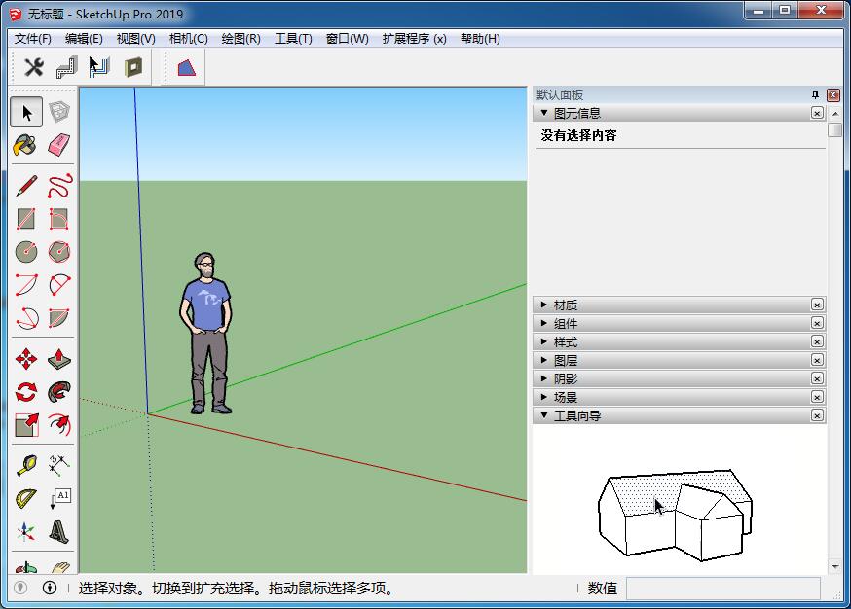The width and height of the screenshot is (851, 609).
Task: Select the Scale tool
Action: (x=26, y=424)
